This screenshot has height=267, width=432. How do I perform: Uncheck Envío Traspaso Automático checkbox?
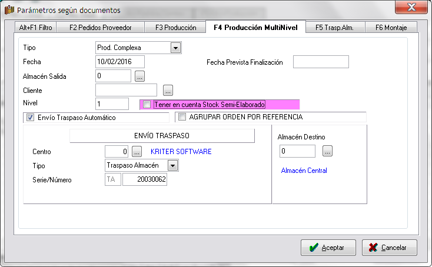(x=30, y=118)
